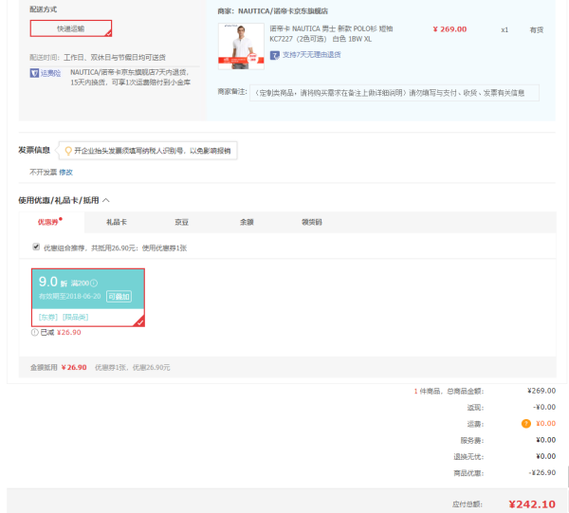This screenshot has height=513, width=569.
Task: Click the 7-day return badge icon
Action: tap(275, 55)
